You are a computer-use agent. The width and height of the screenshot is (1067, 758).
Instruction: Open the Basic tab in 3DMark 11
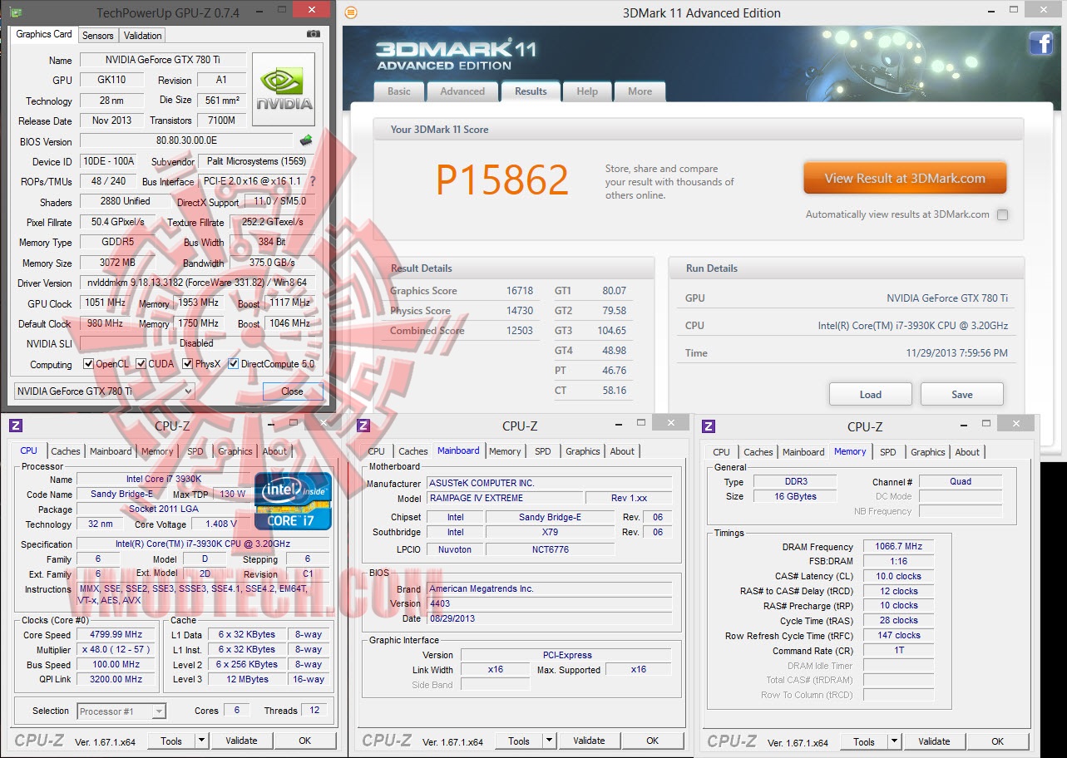coord(399,91)
